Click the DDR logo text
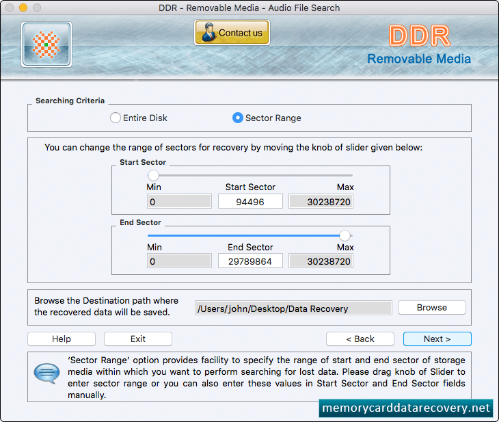 [419, 36]
